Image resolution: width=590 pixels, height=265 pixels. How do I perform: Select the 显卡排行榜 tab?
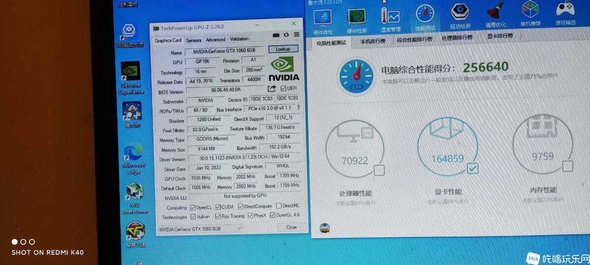coord(500,35)
